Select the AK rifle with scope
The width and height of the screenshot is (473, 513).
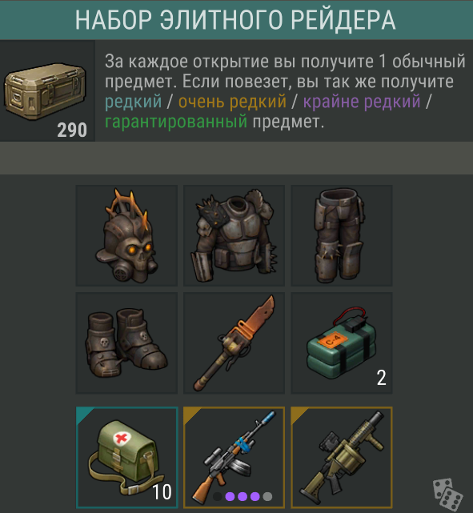pos(234,458)
